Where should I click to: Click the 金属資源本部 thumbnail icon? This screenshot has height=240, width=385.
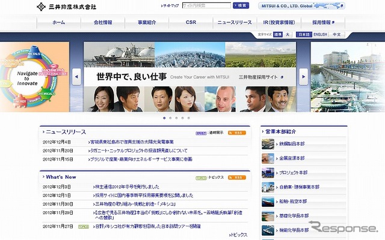pyautogui.click(x=268, y=158)
